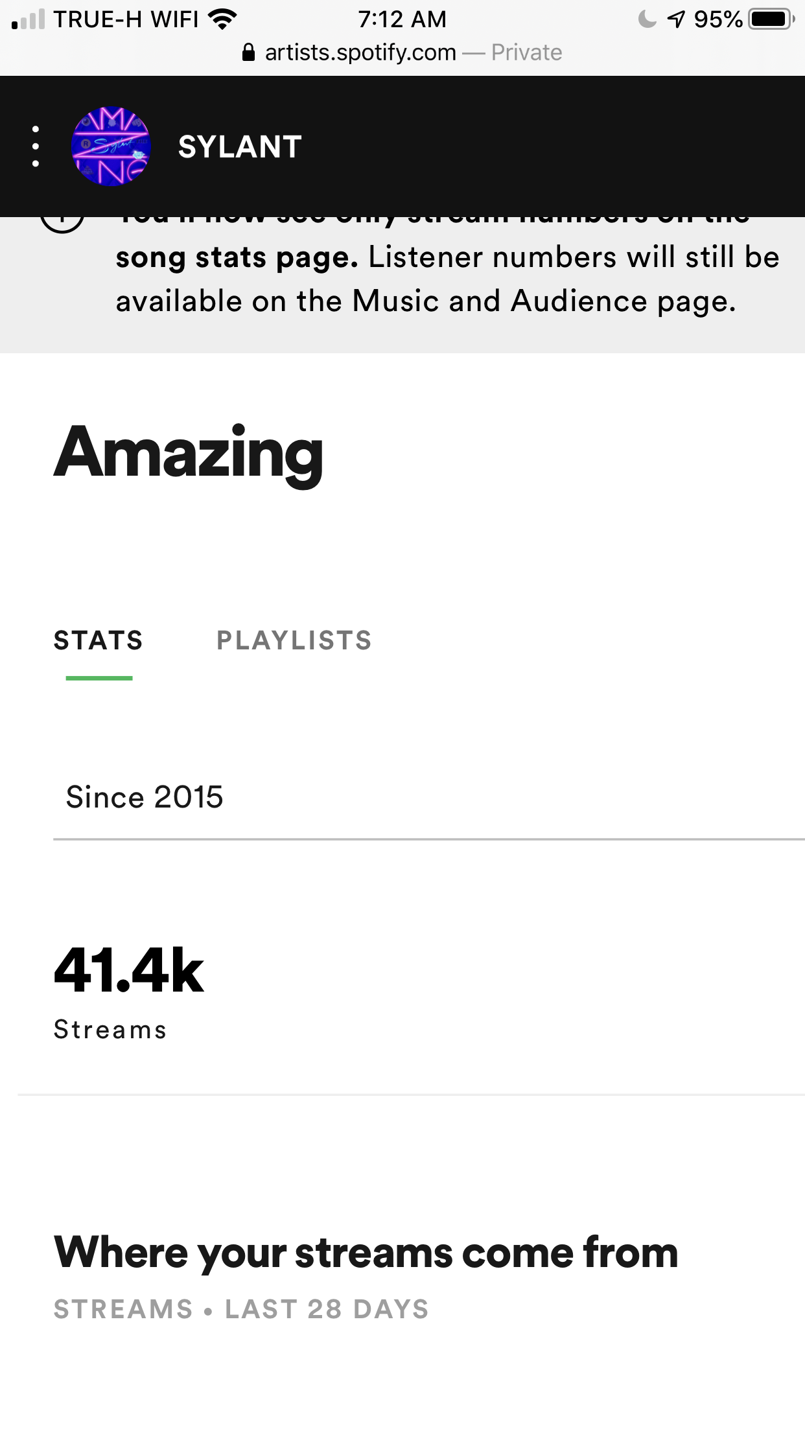The width and height of the screenshot is (805, 1431).
Task: Switch to the PLAYLISTS tab
Action: pos(294,640)
